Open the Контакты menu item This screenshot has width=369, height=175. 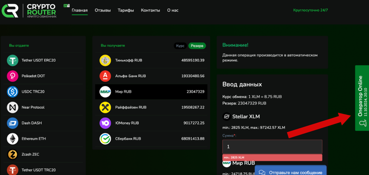tap(150, 10)
